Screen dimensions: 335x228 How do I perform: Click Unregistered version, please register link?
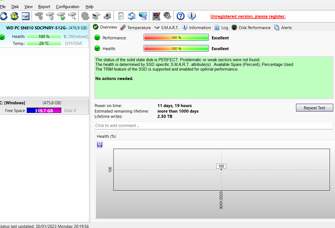point(248,16)
